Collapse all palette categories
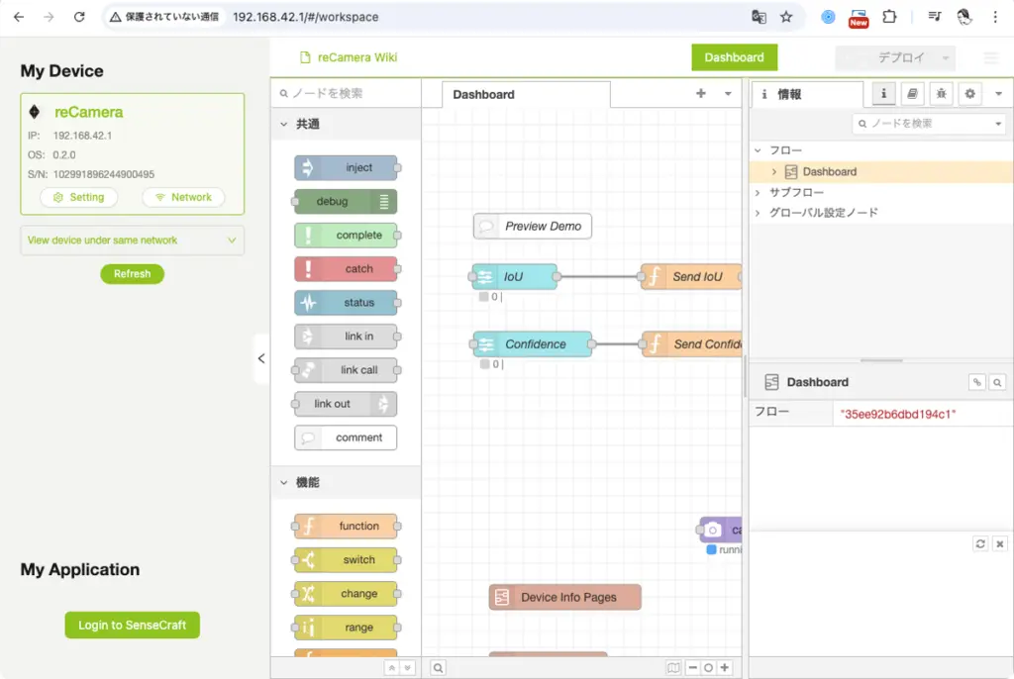The height and width of the screenshot is (679, 1014). pos(392,668)
